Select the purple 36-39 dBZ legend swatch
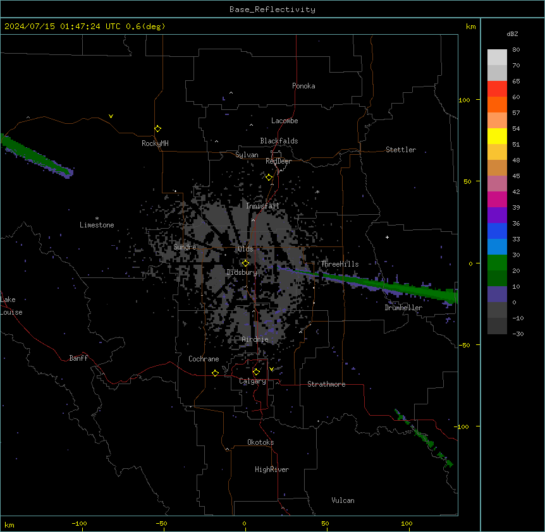 tap(497, 215)
